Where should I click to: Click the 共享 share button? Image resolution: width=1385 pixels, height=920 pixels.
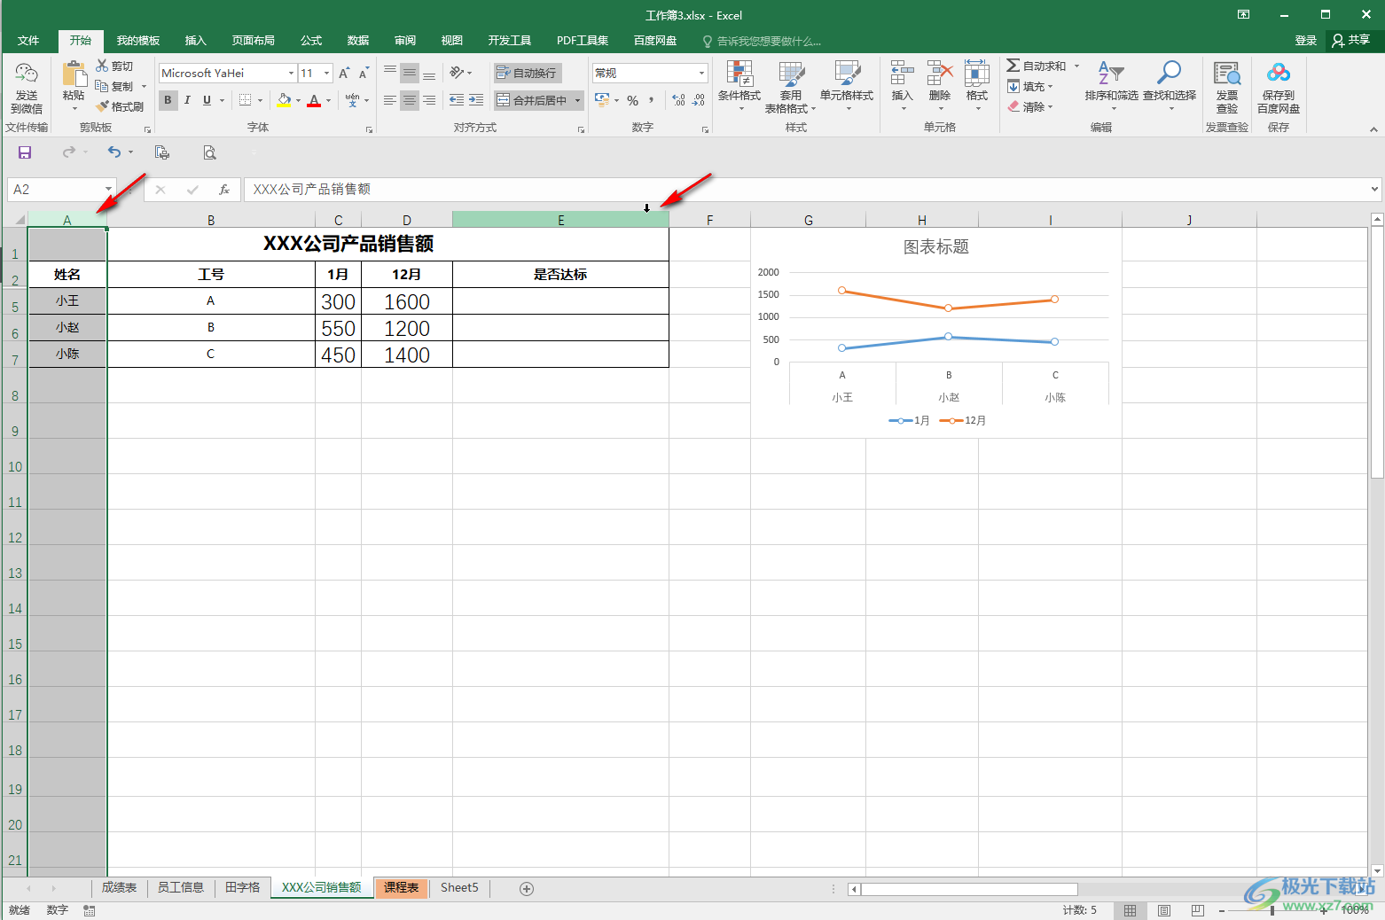click(1350, 40)
